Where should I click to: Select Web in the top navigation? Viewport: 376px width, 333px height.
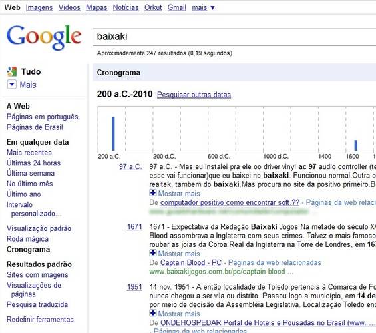[12, 7]
